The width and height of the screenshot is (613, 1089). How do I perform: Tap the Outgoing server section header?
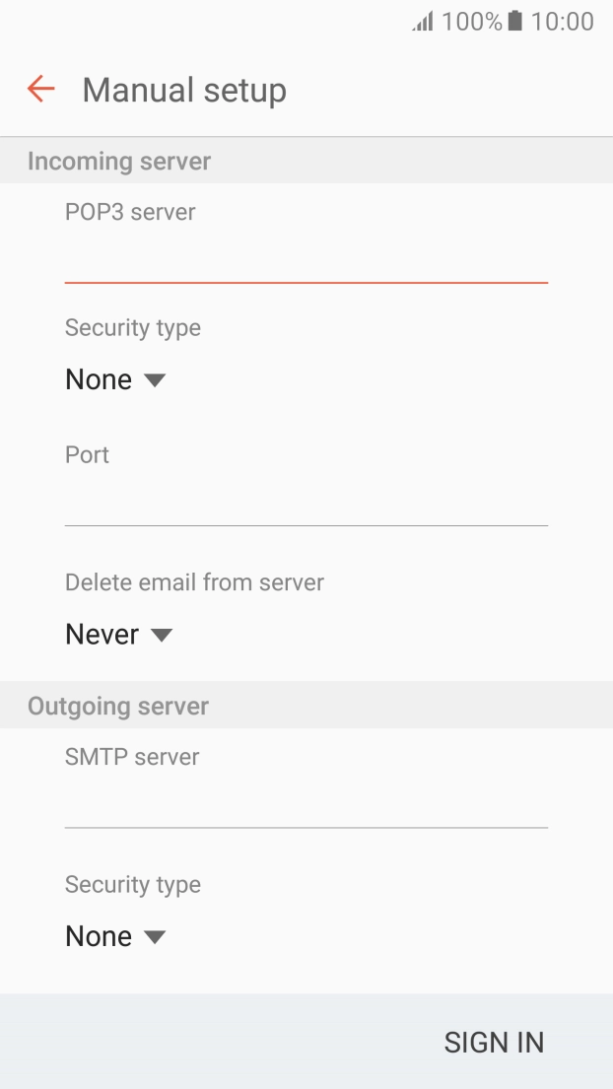[118, 706]
